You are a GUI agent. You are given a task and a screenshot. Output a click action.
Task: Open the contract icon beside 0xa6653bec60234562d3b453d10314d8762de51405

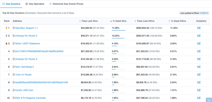14,82
